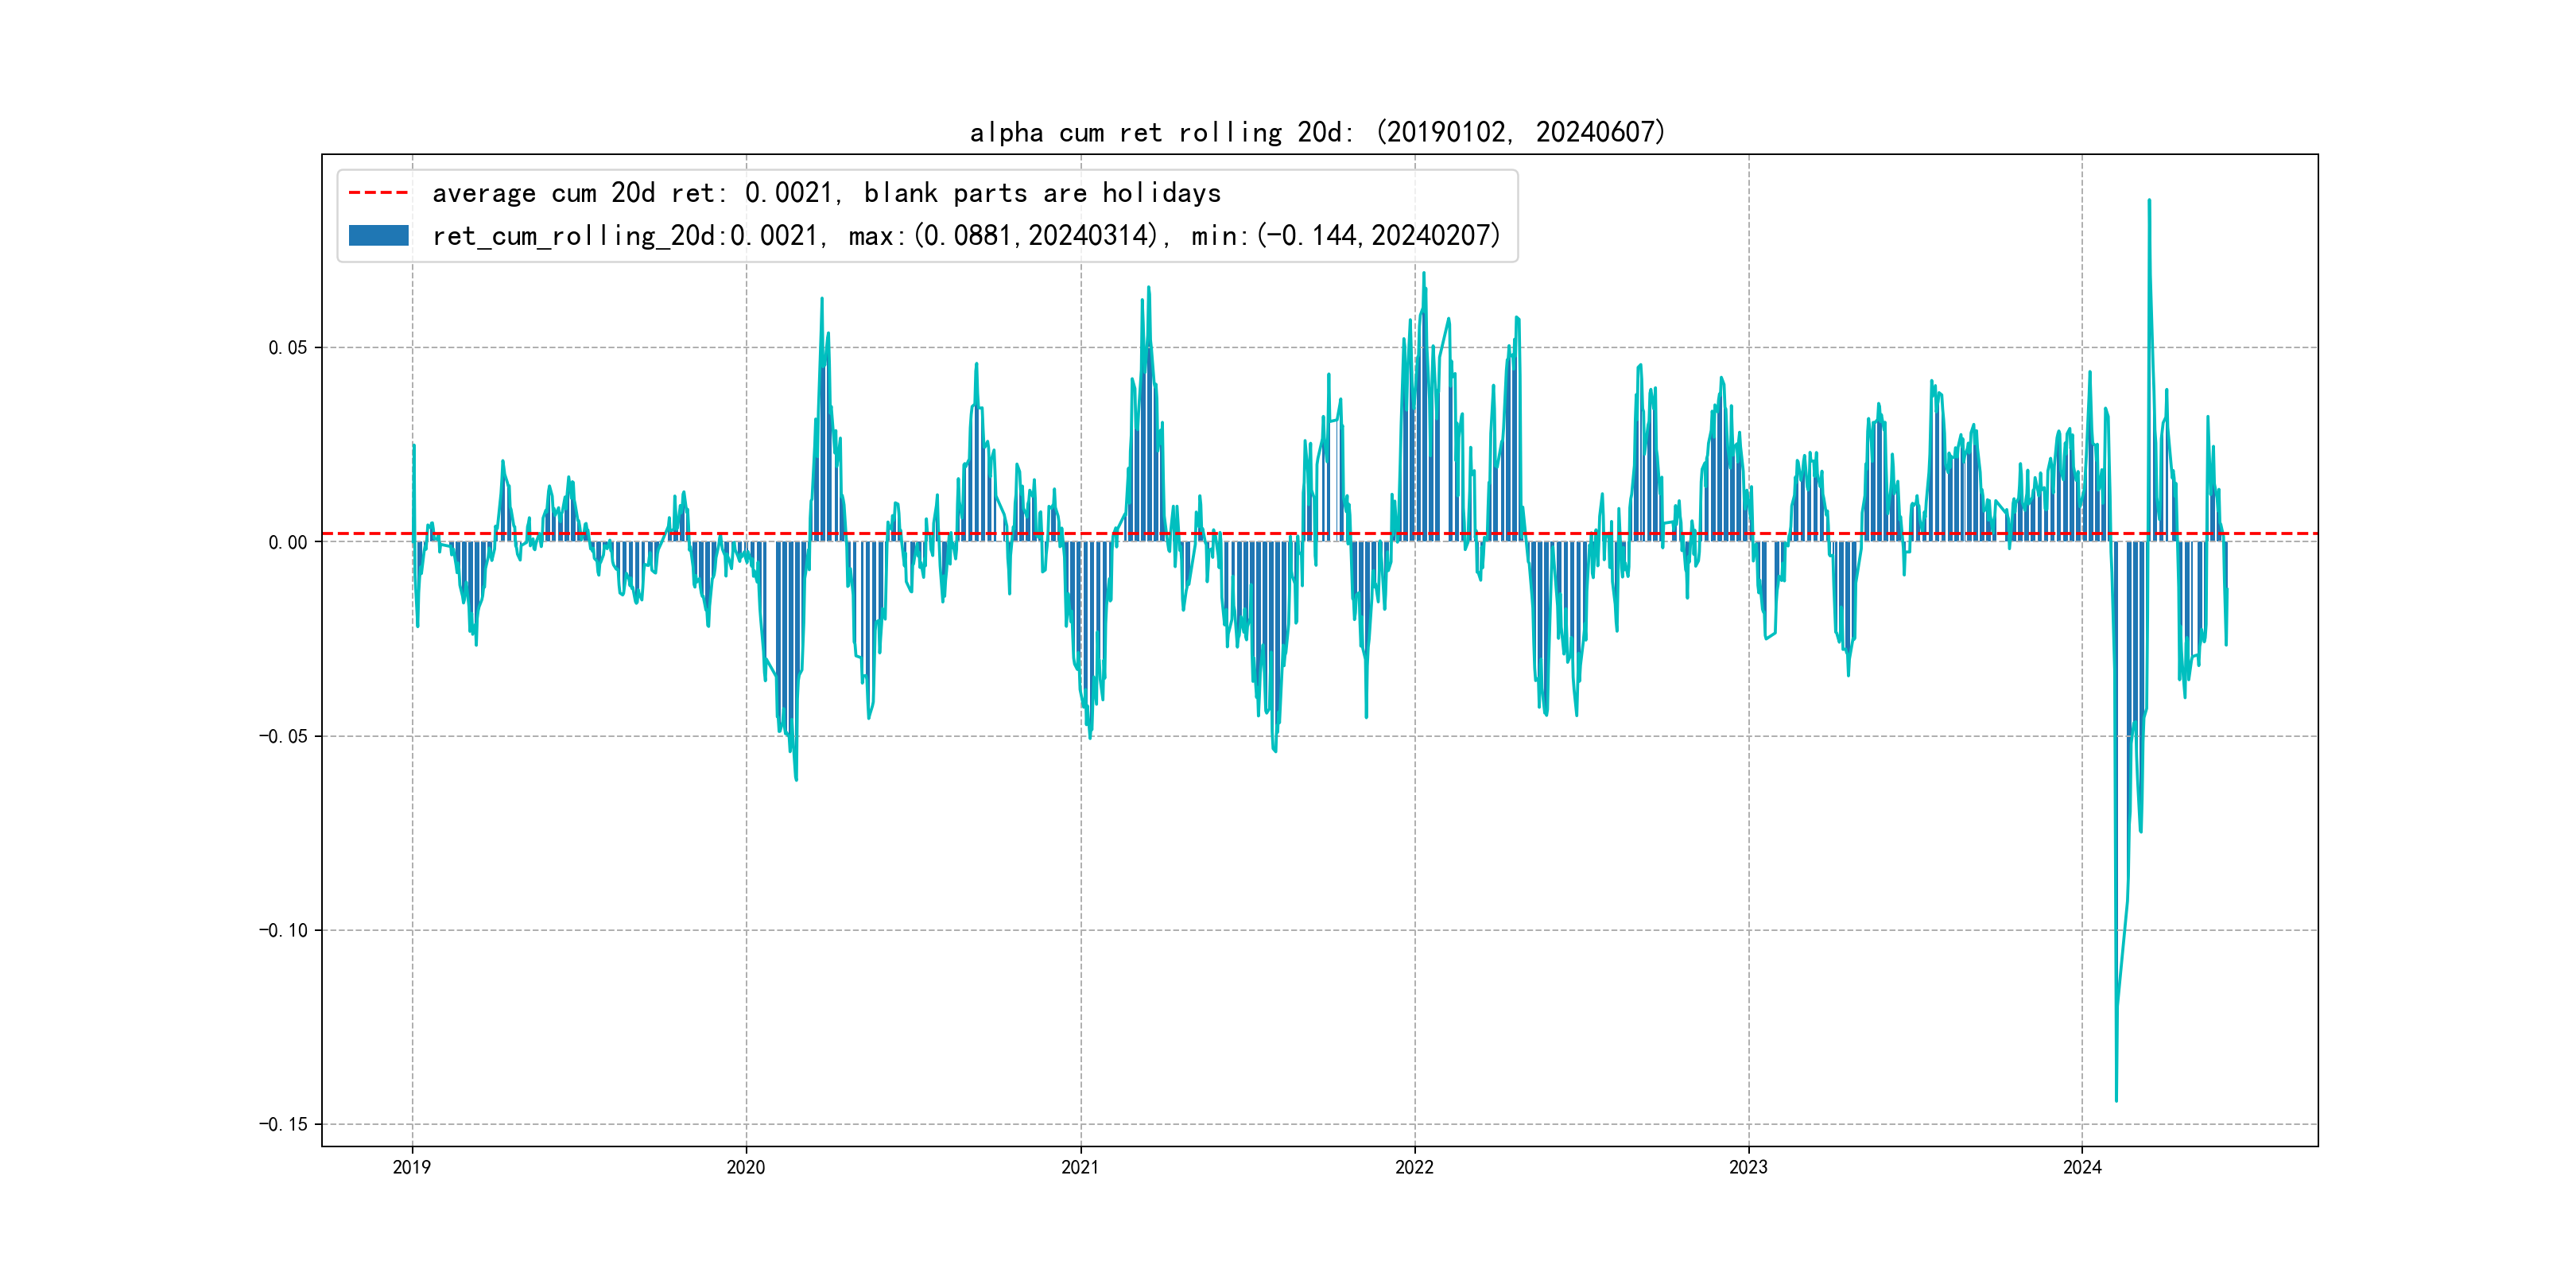
Task: Click the red dashed line legend sample
Action: tap(378, 192)
